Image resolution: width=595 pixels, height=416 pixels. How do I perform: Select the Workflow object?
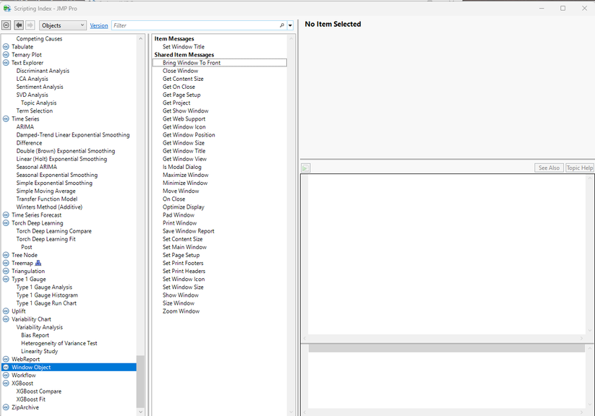24,376
